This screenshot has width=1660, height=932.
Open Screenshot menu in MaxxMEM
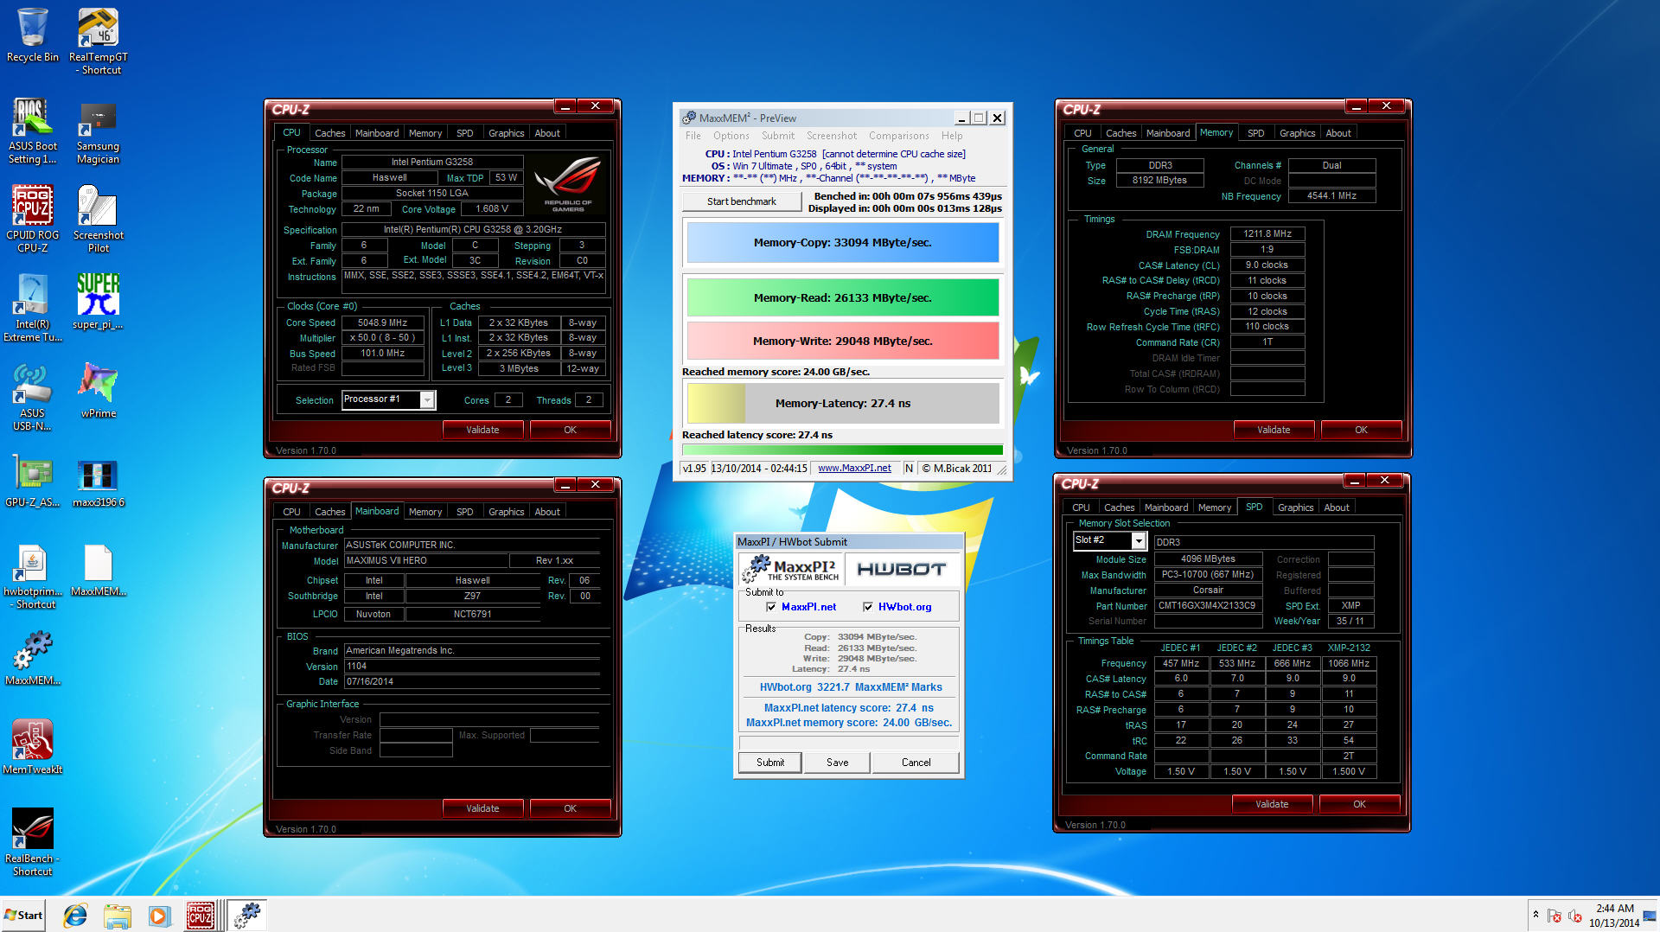click(x=832, y=136)
